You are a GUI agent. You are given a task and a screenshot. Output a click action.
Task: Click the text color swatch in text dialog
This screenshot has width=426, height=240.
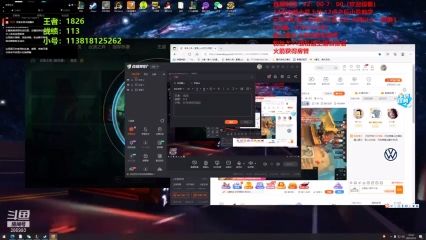coord(198,89)
